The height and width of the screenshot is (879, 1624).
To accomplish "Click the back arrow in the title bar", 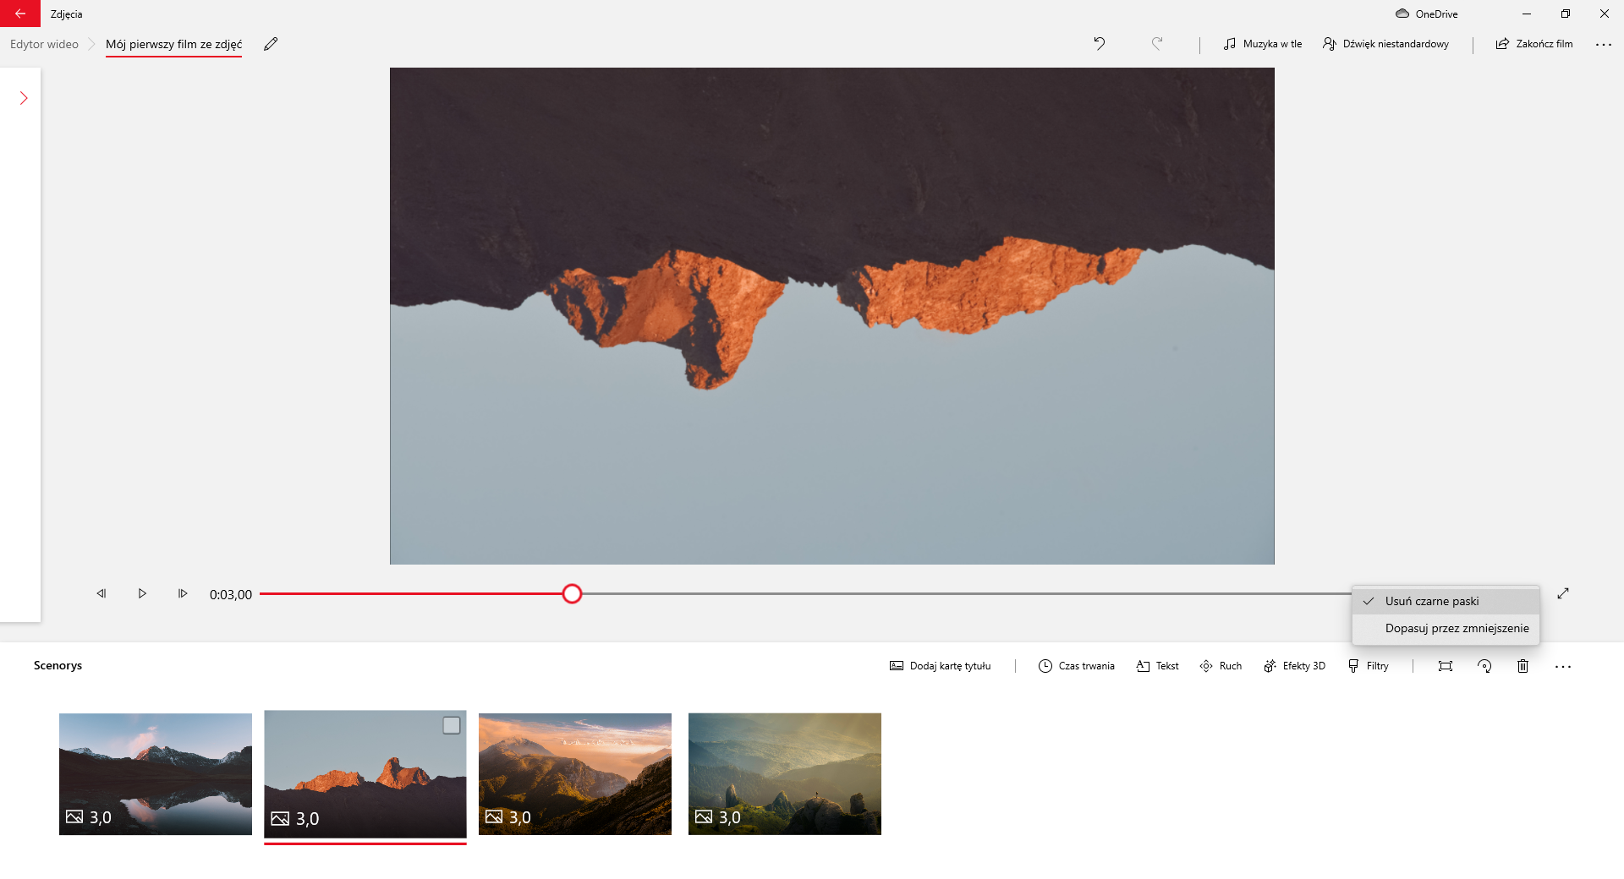I will pyautogui.click(x=20, y=14).
